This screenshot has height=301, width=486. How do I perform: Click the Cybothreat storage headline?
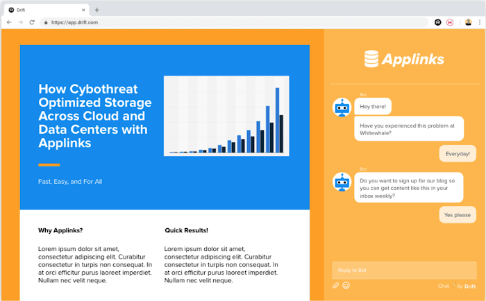click(x=95, y=116)
